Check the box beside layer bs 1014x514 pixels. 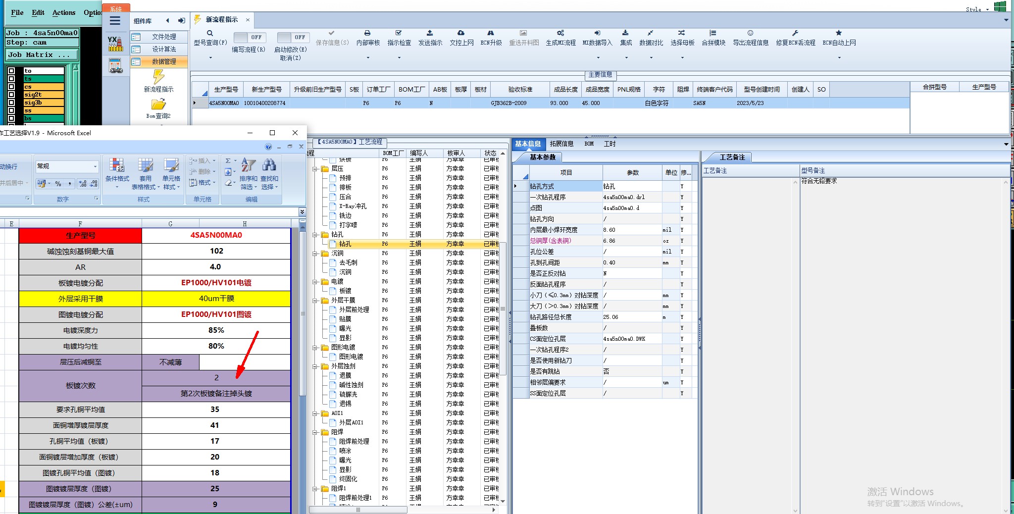[11, 118]
